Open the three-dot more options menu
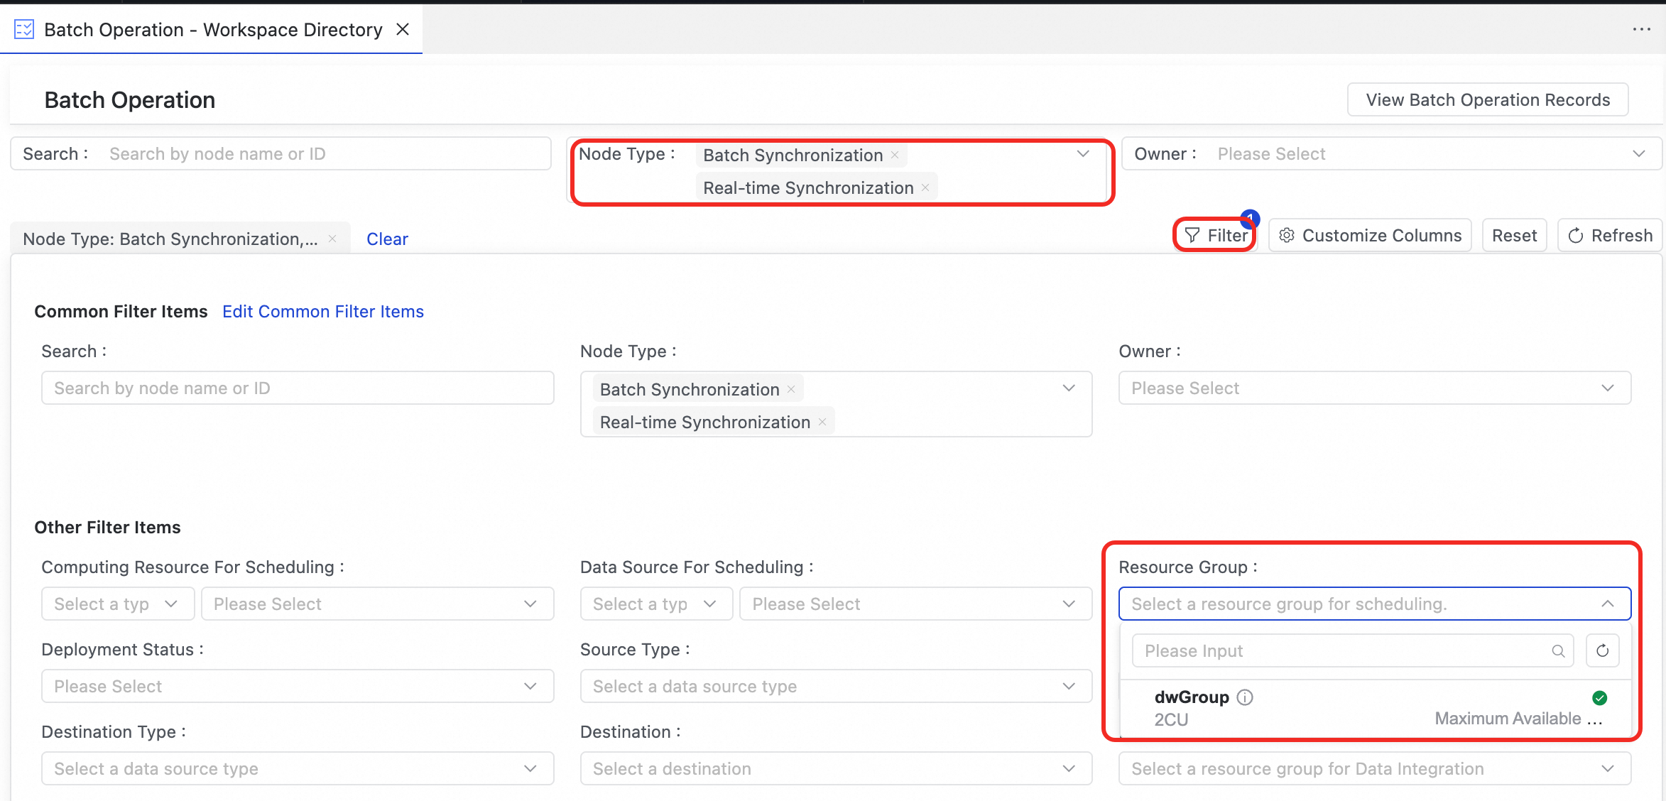Screen dimensions: 1666x801 [x=1641, y=29]
